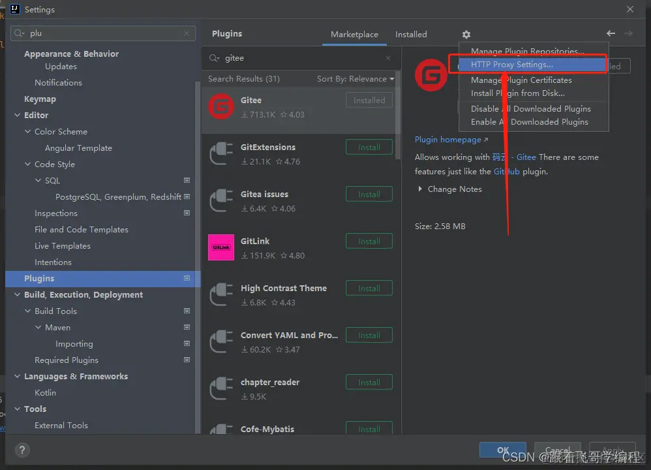Choose Manage Plugin Repositories menu item

tap(532, 51)
